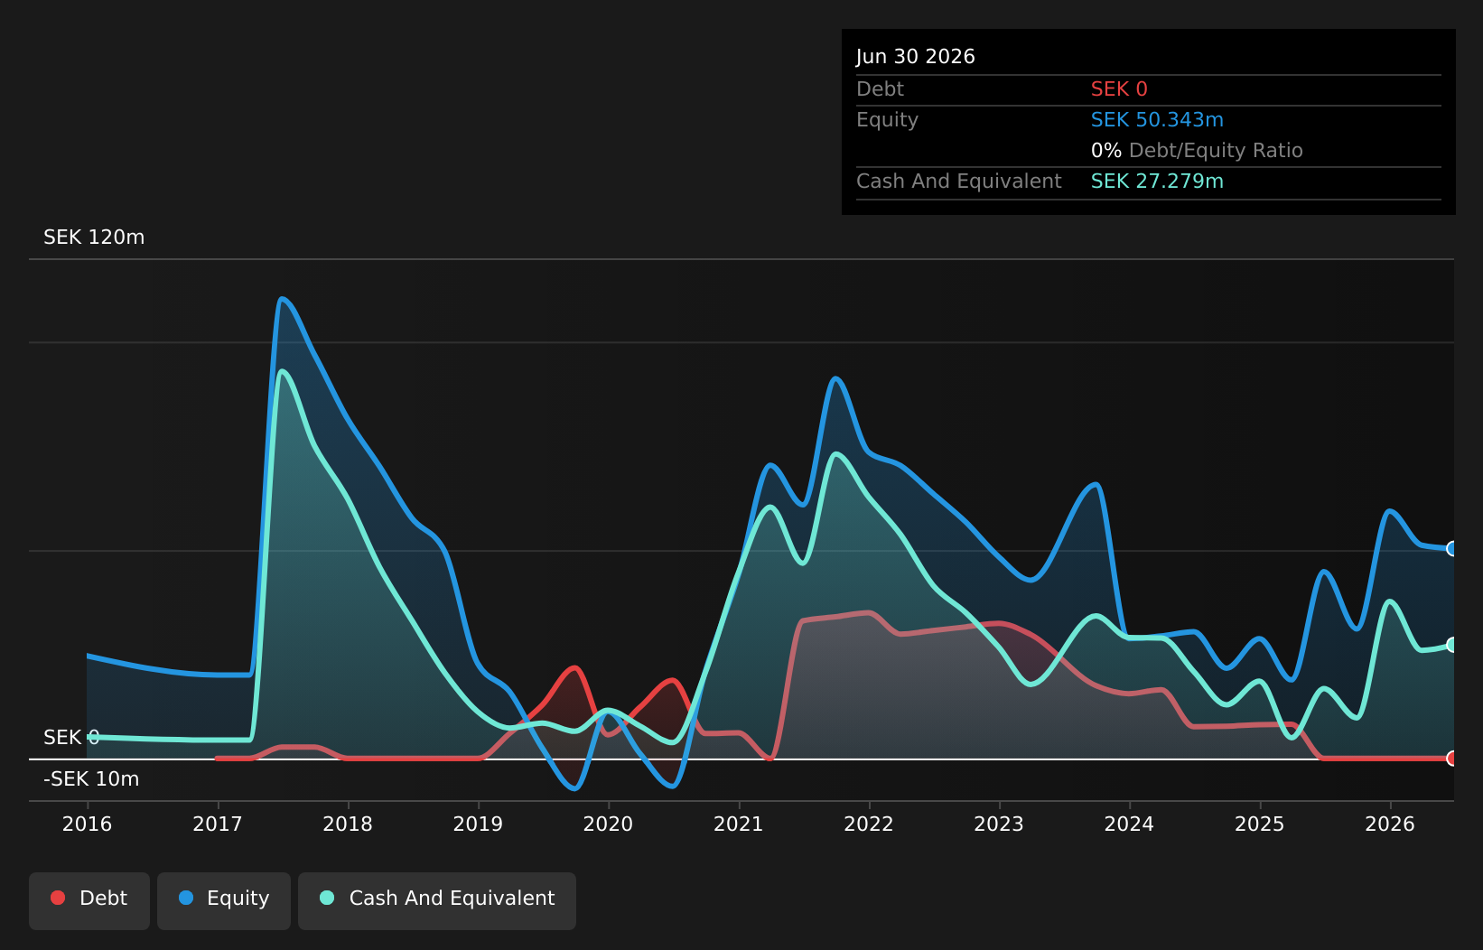
Task: Click the SEK 120m axis label
Action: [94, 237]
